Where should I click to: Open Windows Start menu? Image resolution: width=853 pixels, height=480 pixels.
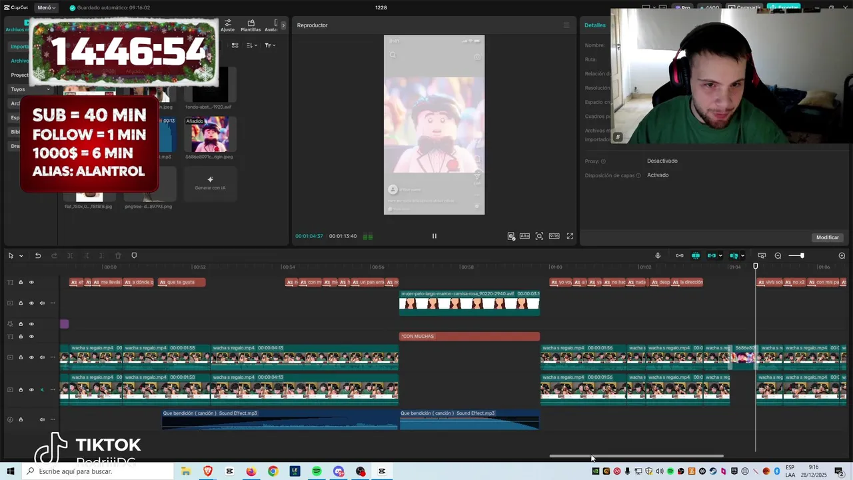pyautogui.click(x=11, y=471)
